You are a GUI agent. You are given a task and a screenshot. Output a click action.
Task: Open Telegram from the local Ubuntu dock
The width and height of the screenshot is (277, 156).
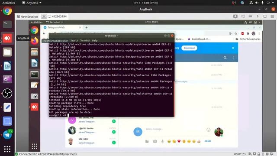pos(7,135)
